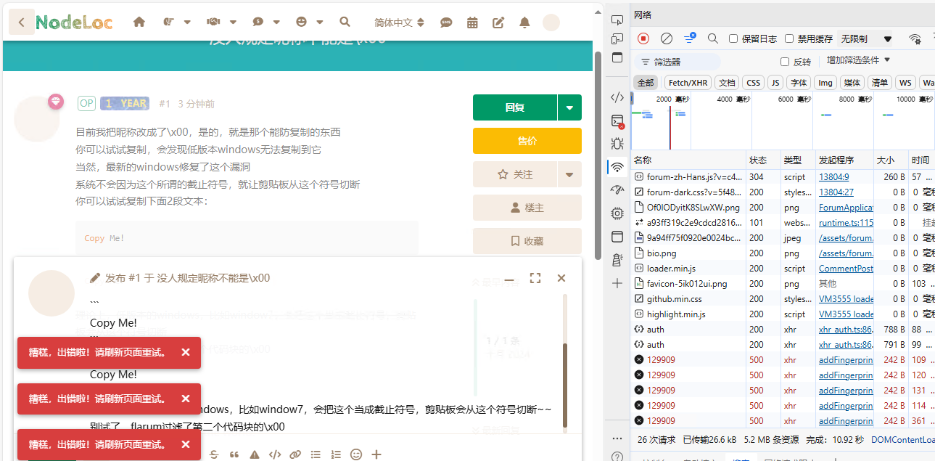Toggle the DevTools filter bar icon
Viewport: 935px width, 461px height.
[690, 38]
